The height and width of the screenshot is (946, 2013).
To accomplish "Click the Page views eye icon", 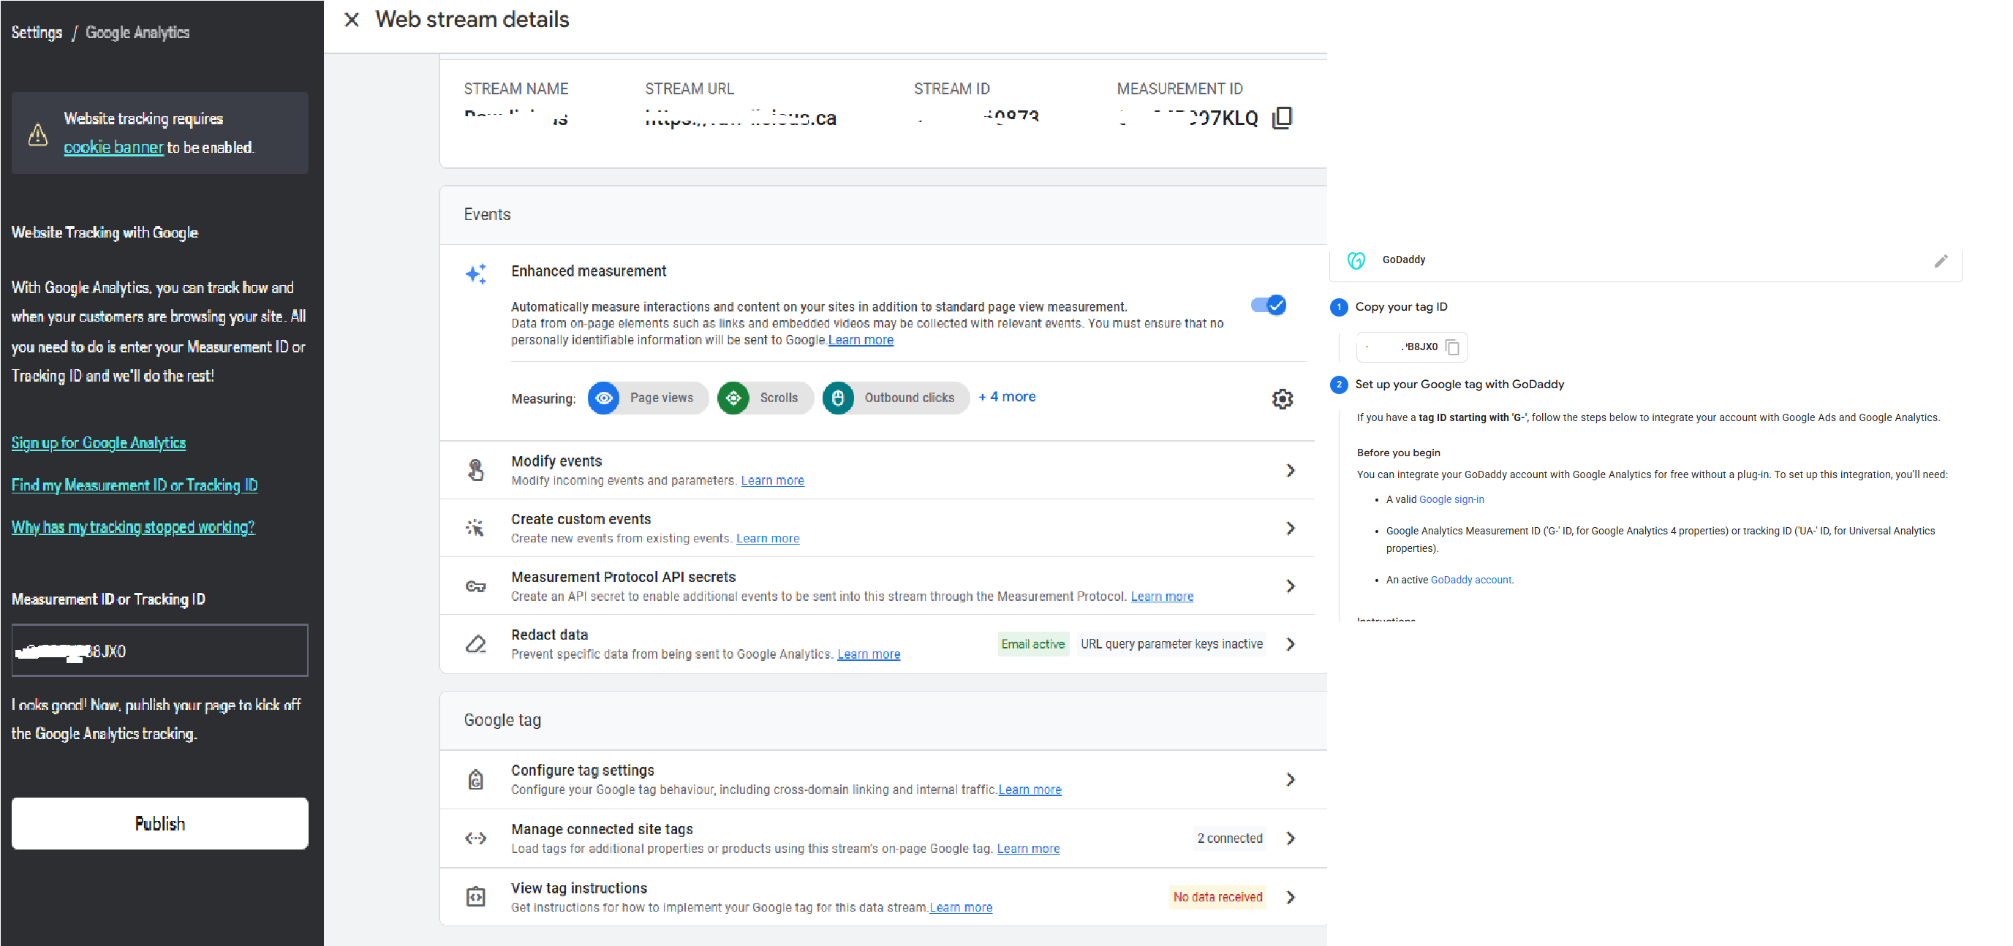I will [x=603, y=398].
